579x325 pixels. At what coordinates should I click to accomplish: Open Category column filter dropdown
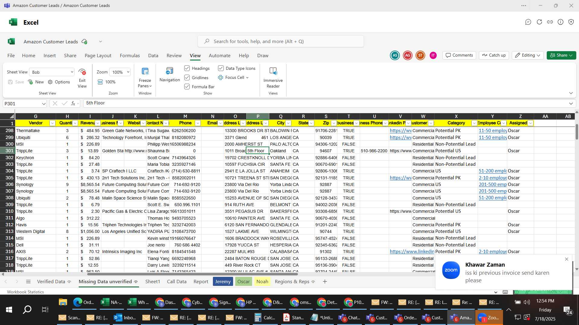[x=474, y=123]
